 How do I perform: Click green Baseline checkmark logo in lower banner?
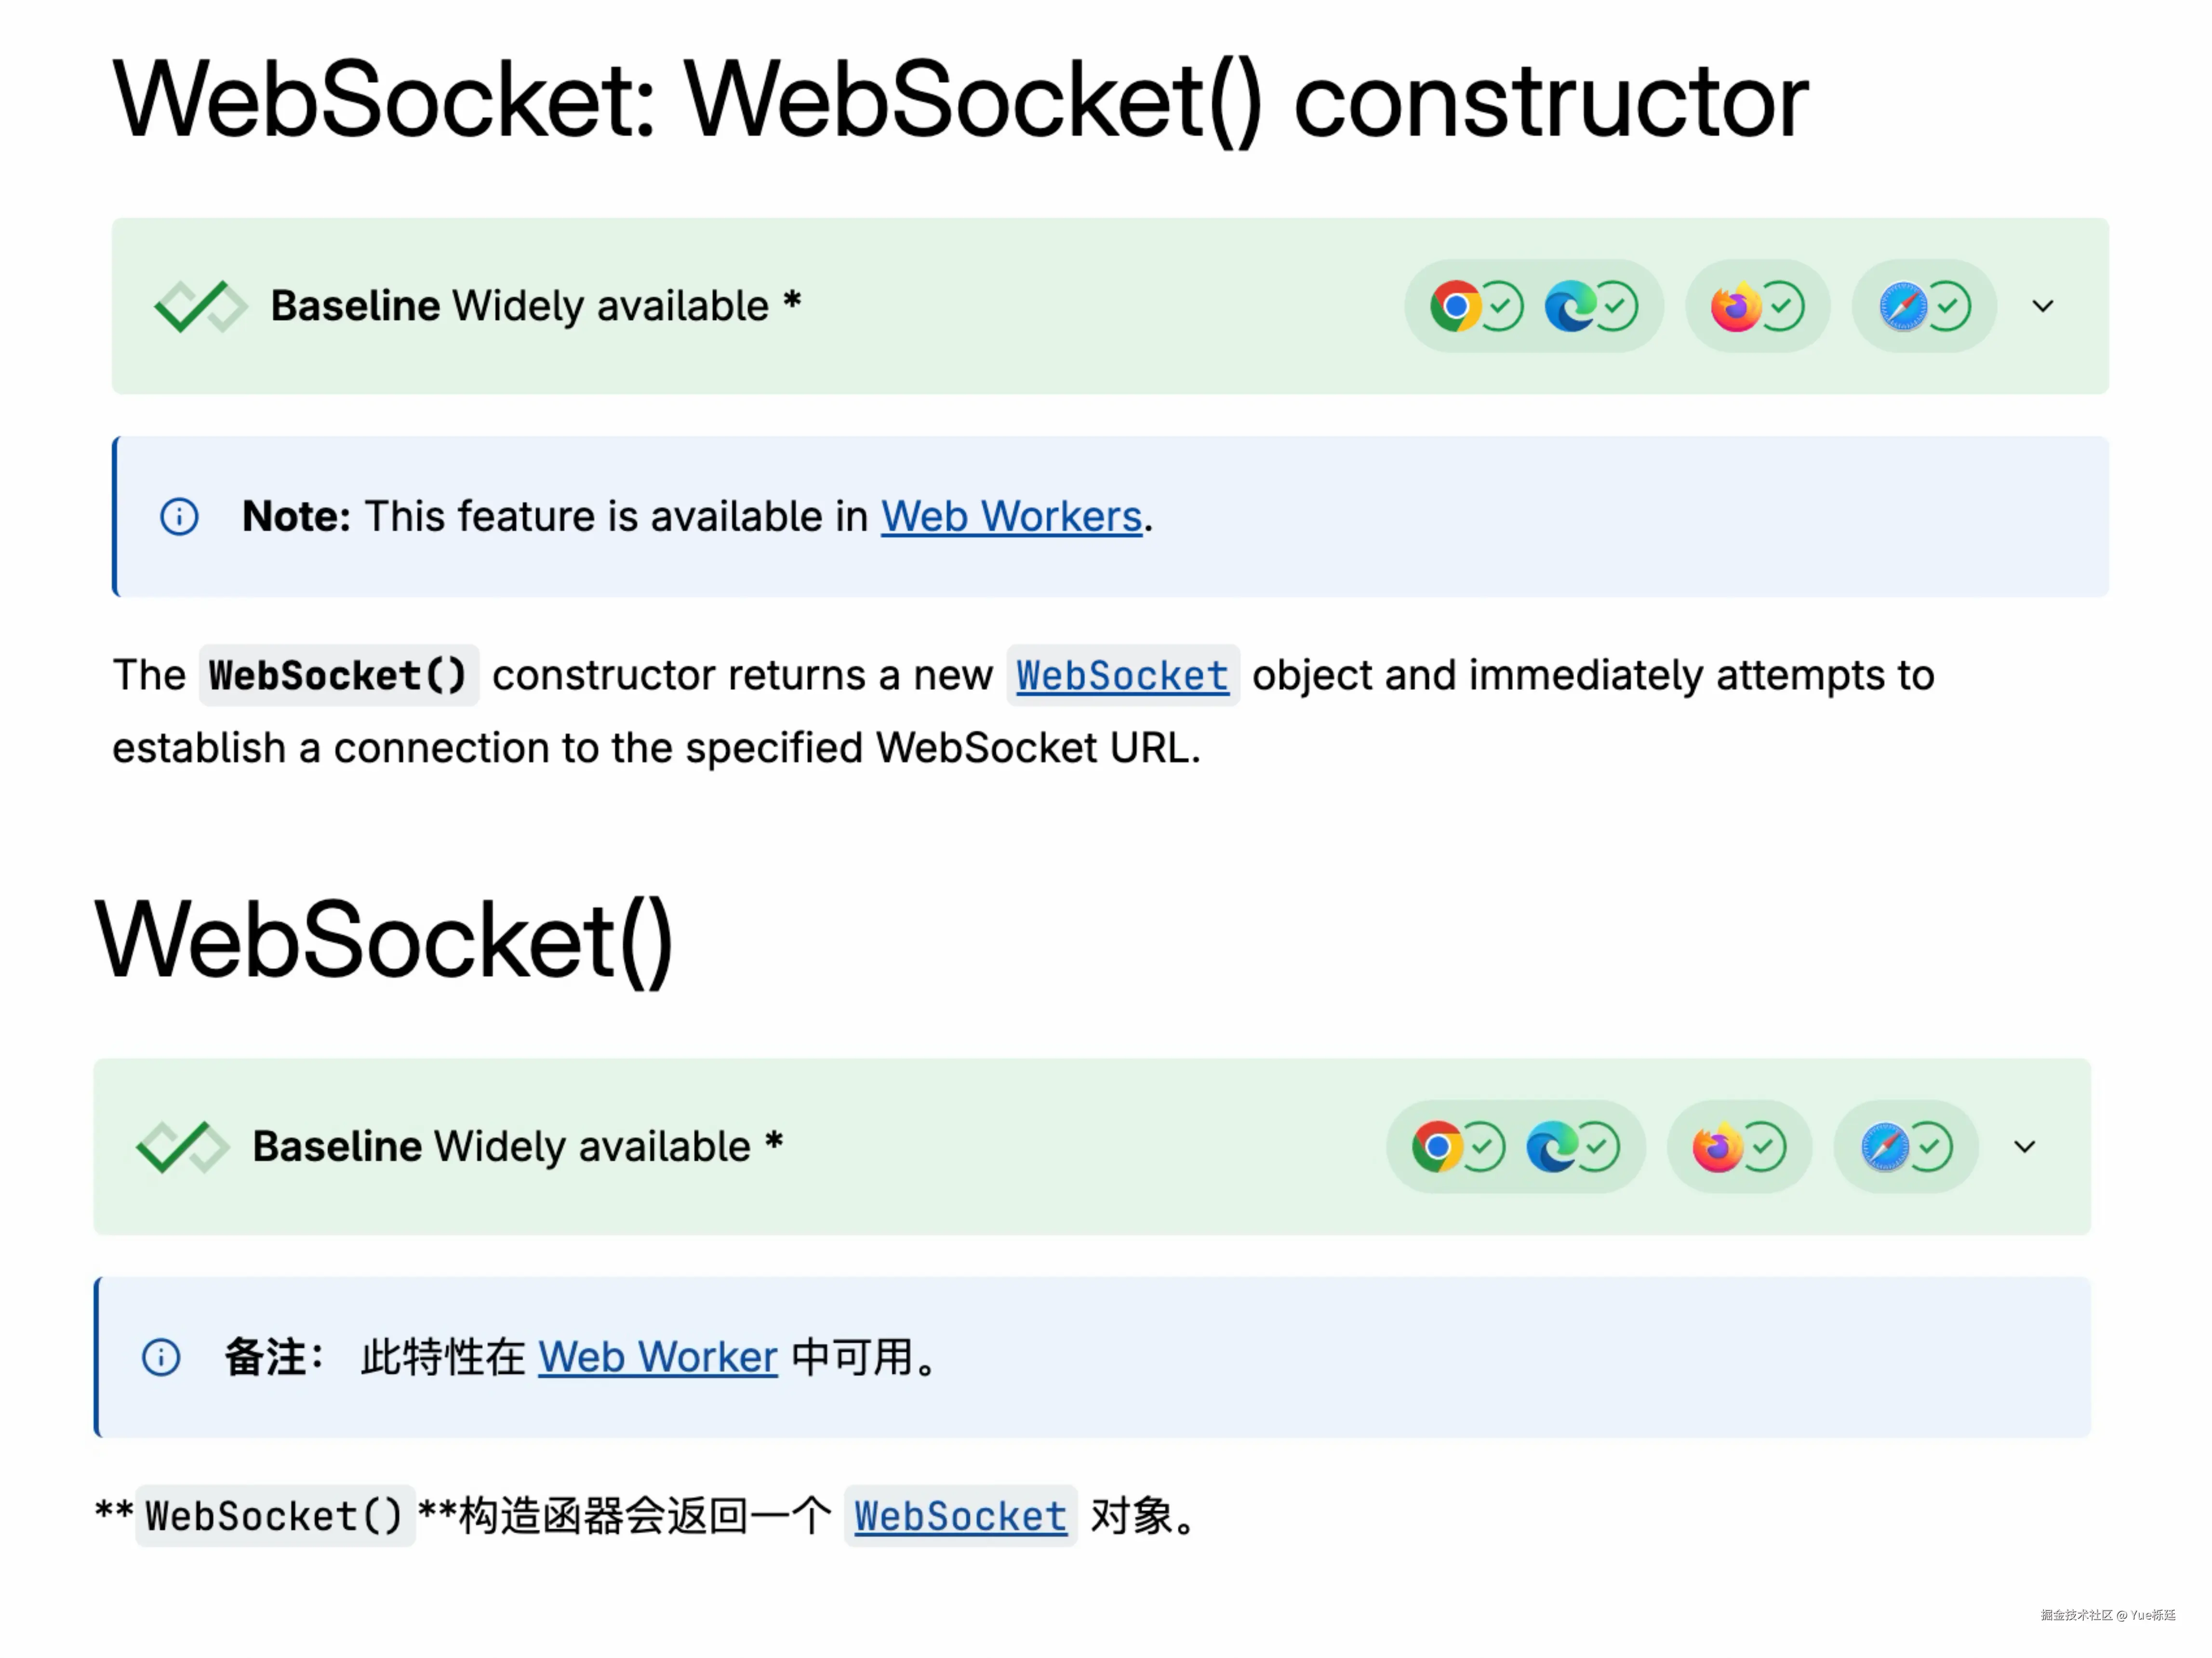[x=182, y=1146]
